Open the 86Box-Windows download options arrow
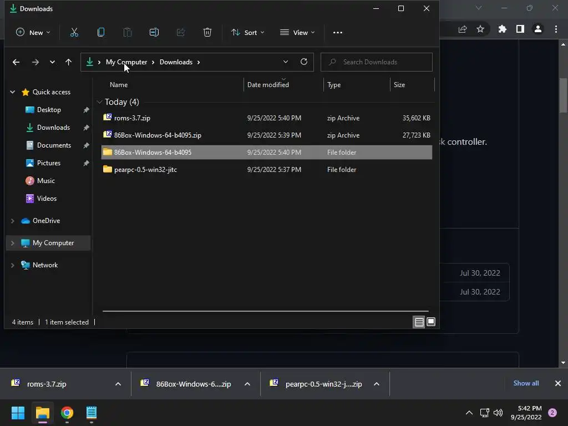This screenshot has height=426, width=568. pos(247,384)
